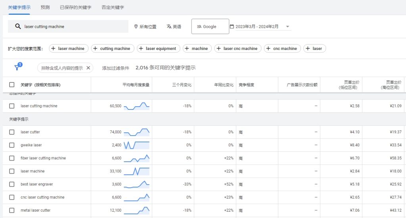Sort by 平均每月搜索量 column header
406x218 pixels.
pyautogui.click(x=136, y=85)
